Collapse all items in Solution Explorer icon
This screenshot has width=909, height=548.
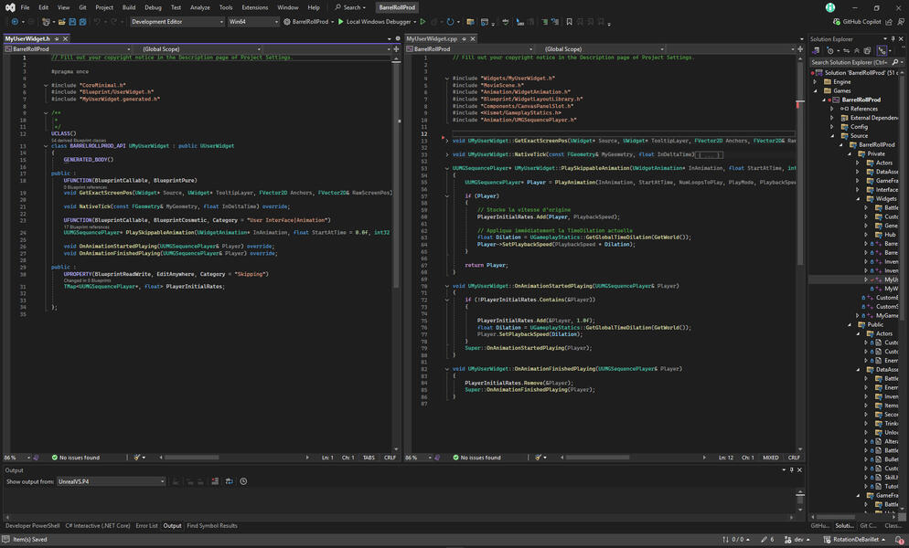click(x=857, y=51)
